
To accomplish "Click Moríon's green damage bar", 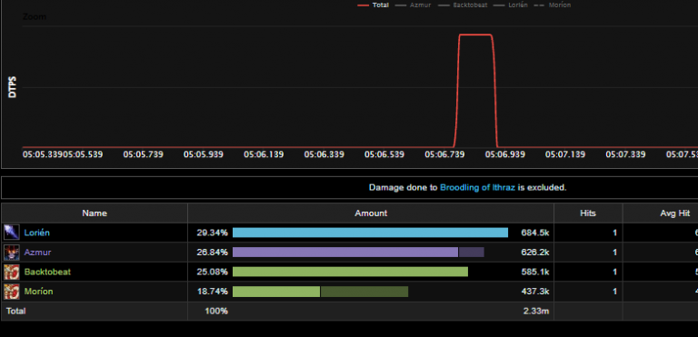I will 276,292.
